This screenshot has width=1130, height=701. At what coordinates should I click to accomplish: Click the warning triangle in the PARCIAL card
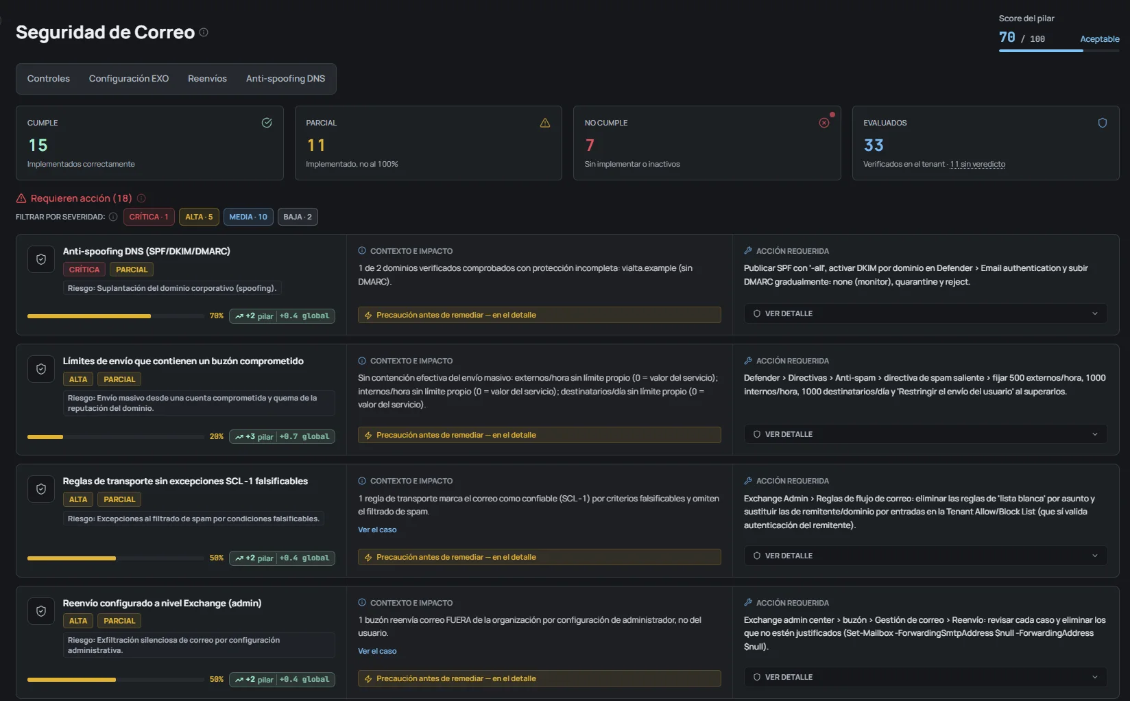pyautogui.click(x=545, y=123)
